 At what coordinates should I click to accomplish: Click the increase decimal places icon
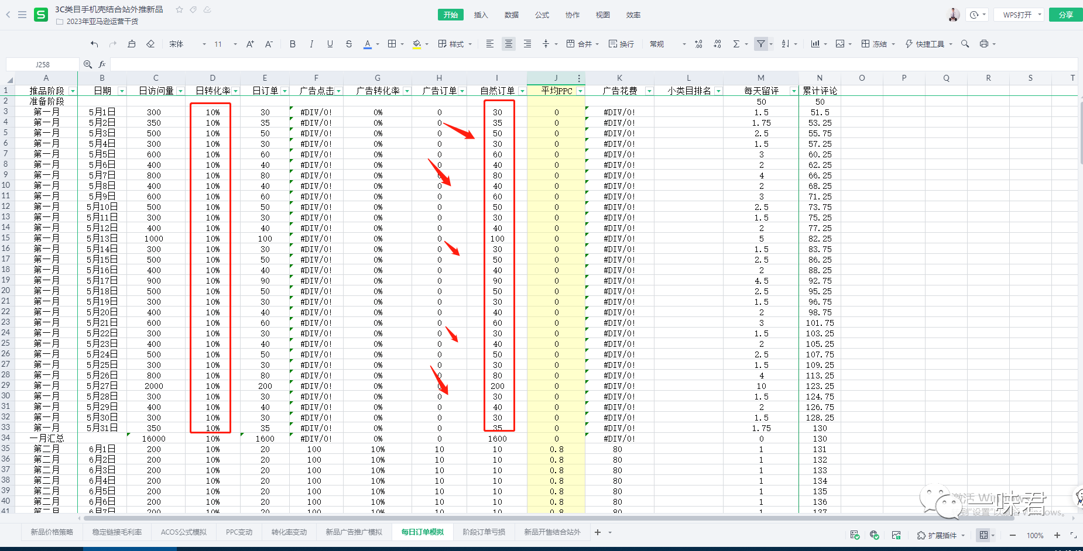698,44
